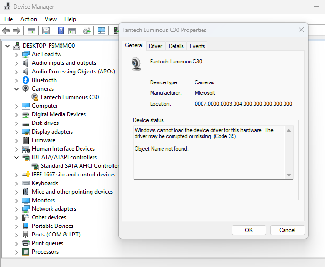Click the Cameras category icon

point(25,89)
